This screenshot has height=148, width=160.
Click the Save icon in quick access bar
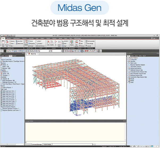7,35
